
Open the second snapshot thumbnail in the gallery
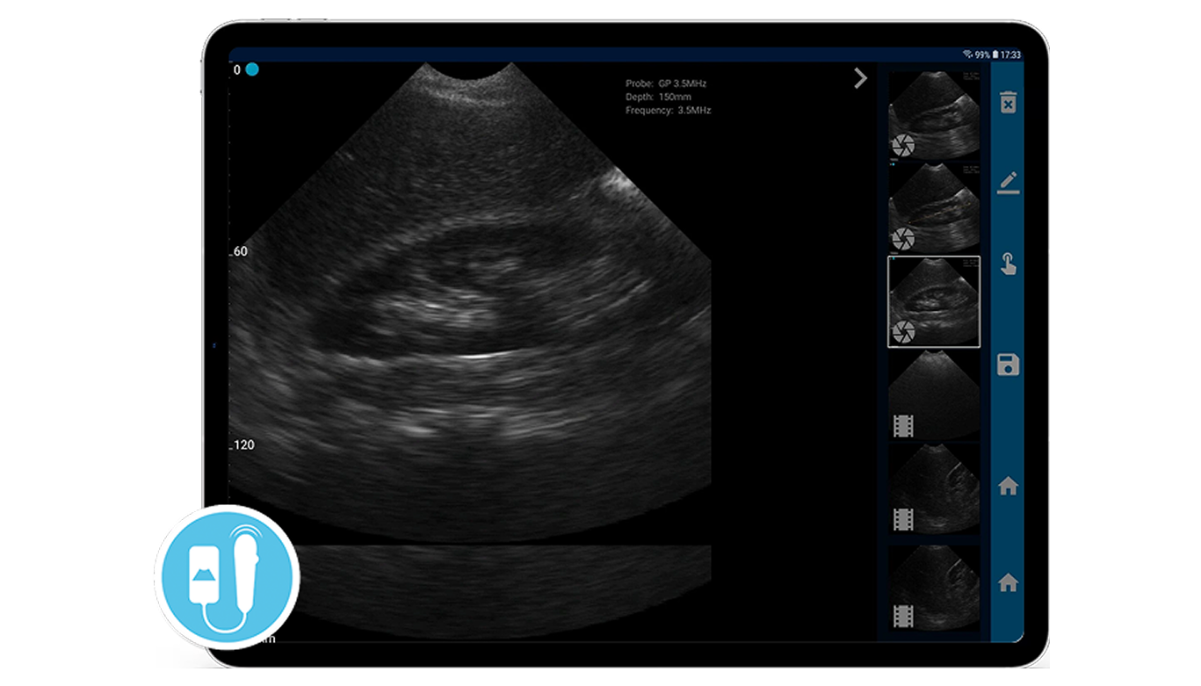933,208
